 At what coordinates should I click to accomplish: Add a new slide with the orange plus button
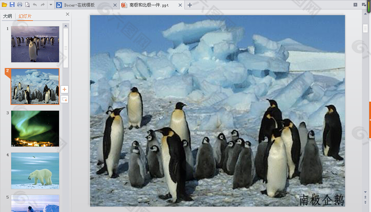(x=64, y=89)
